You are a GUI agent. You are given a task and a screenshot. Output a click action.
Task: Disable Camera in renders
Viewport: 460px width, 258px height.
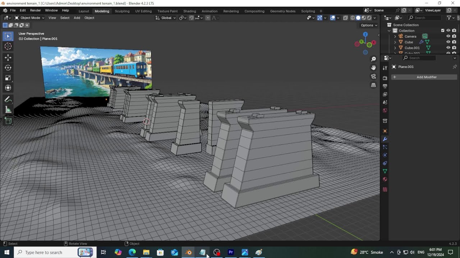click(x=454, y=36)
